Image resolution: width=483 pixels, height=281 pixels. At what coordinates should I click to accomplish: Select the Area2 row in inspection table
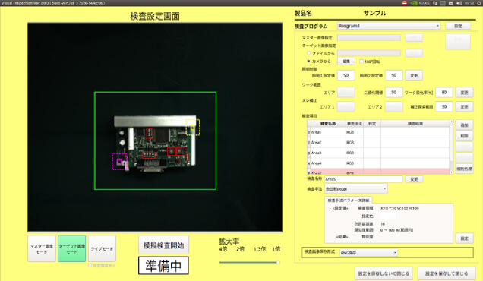pos(378,142)
